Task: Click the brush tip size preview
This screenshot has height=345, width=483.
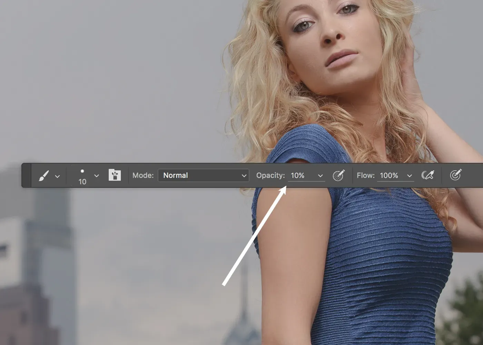Action: [x=82, y=176]
